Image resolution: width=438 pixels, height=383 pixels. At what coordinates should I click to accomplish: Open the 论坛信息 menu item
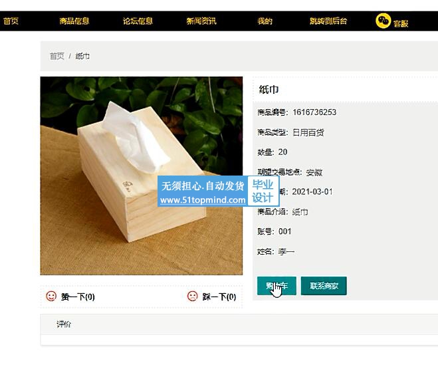pyautogui.click(x=138, y=21)
